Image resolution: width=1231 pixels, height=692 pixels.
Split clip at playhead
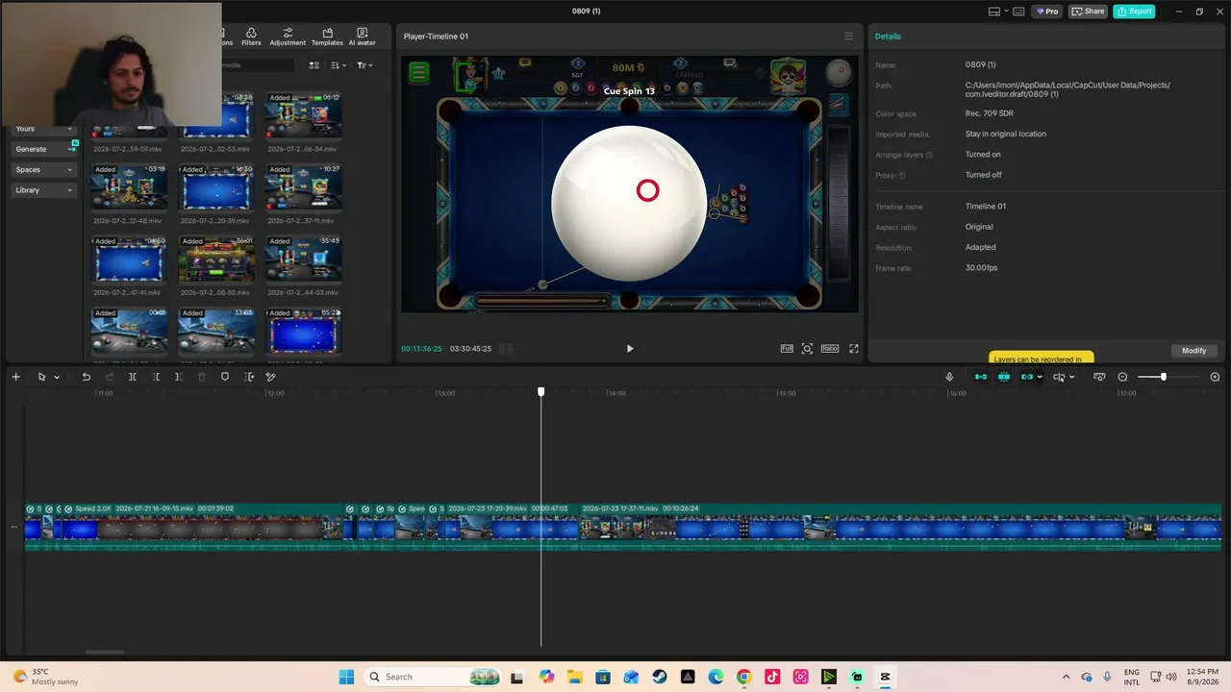(x=133, y=377)
